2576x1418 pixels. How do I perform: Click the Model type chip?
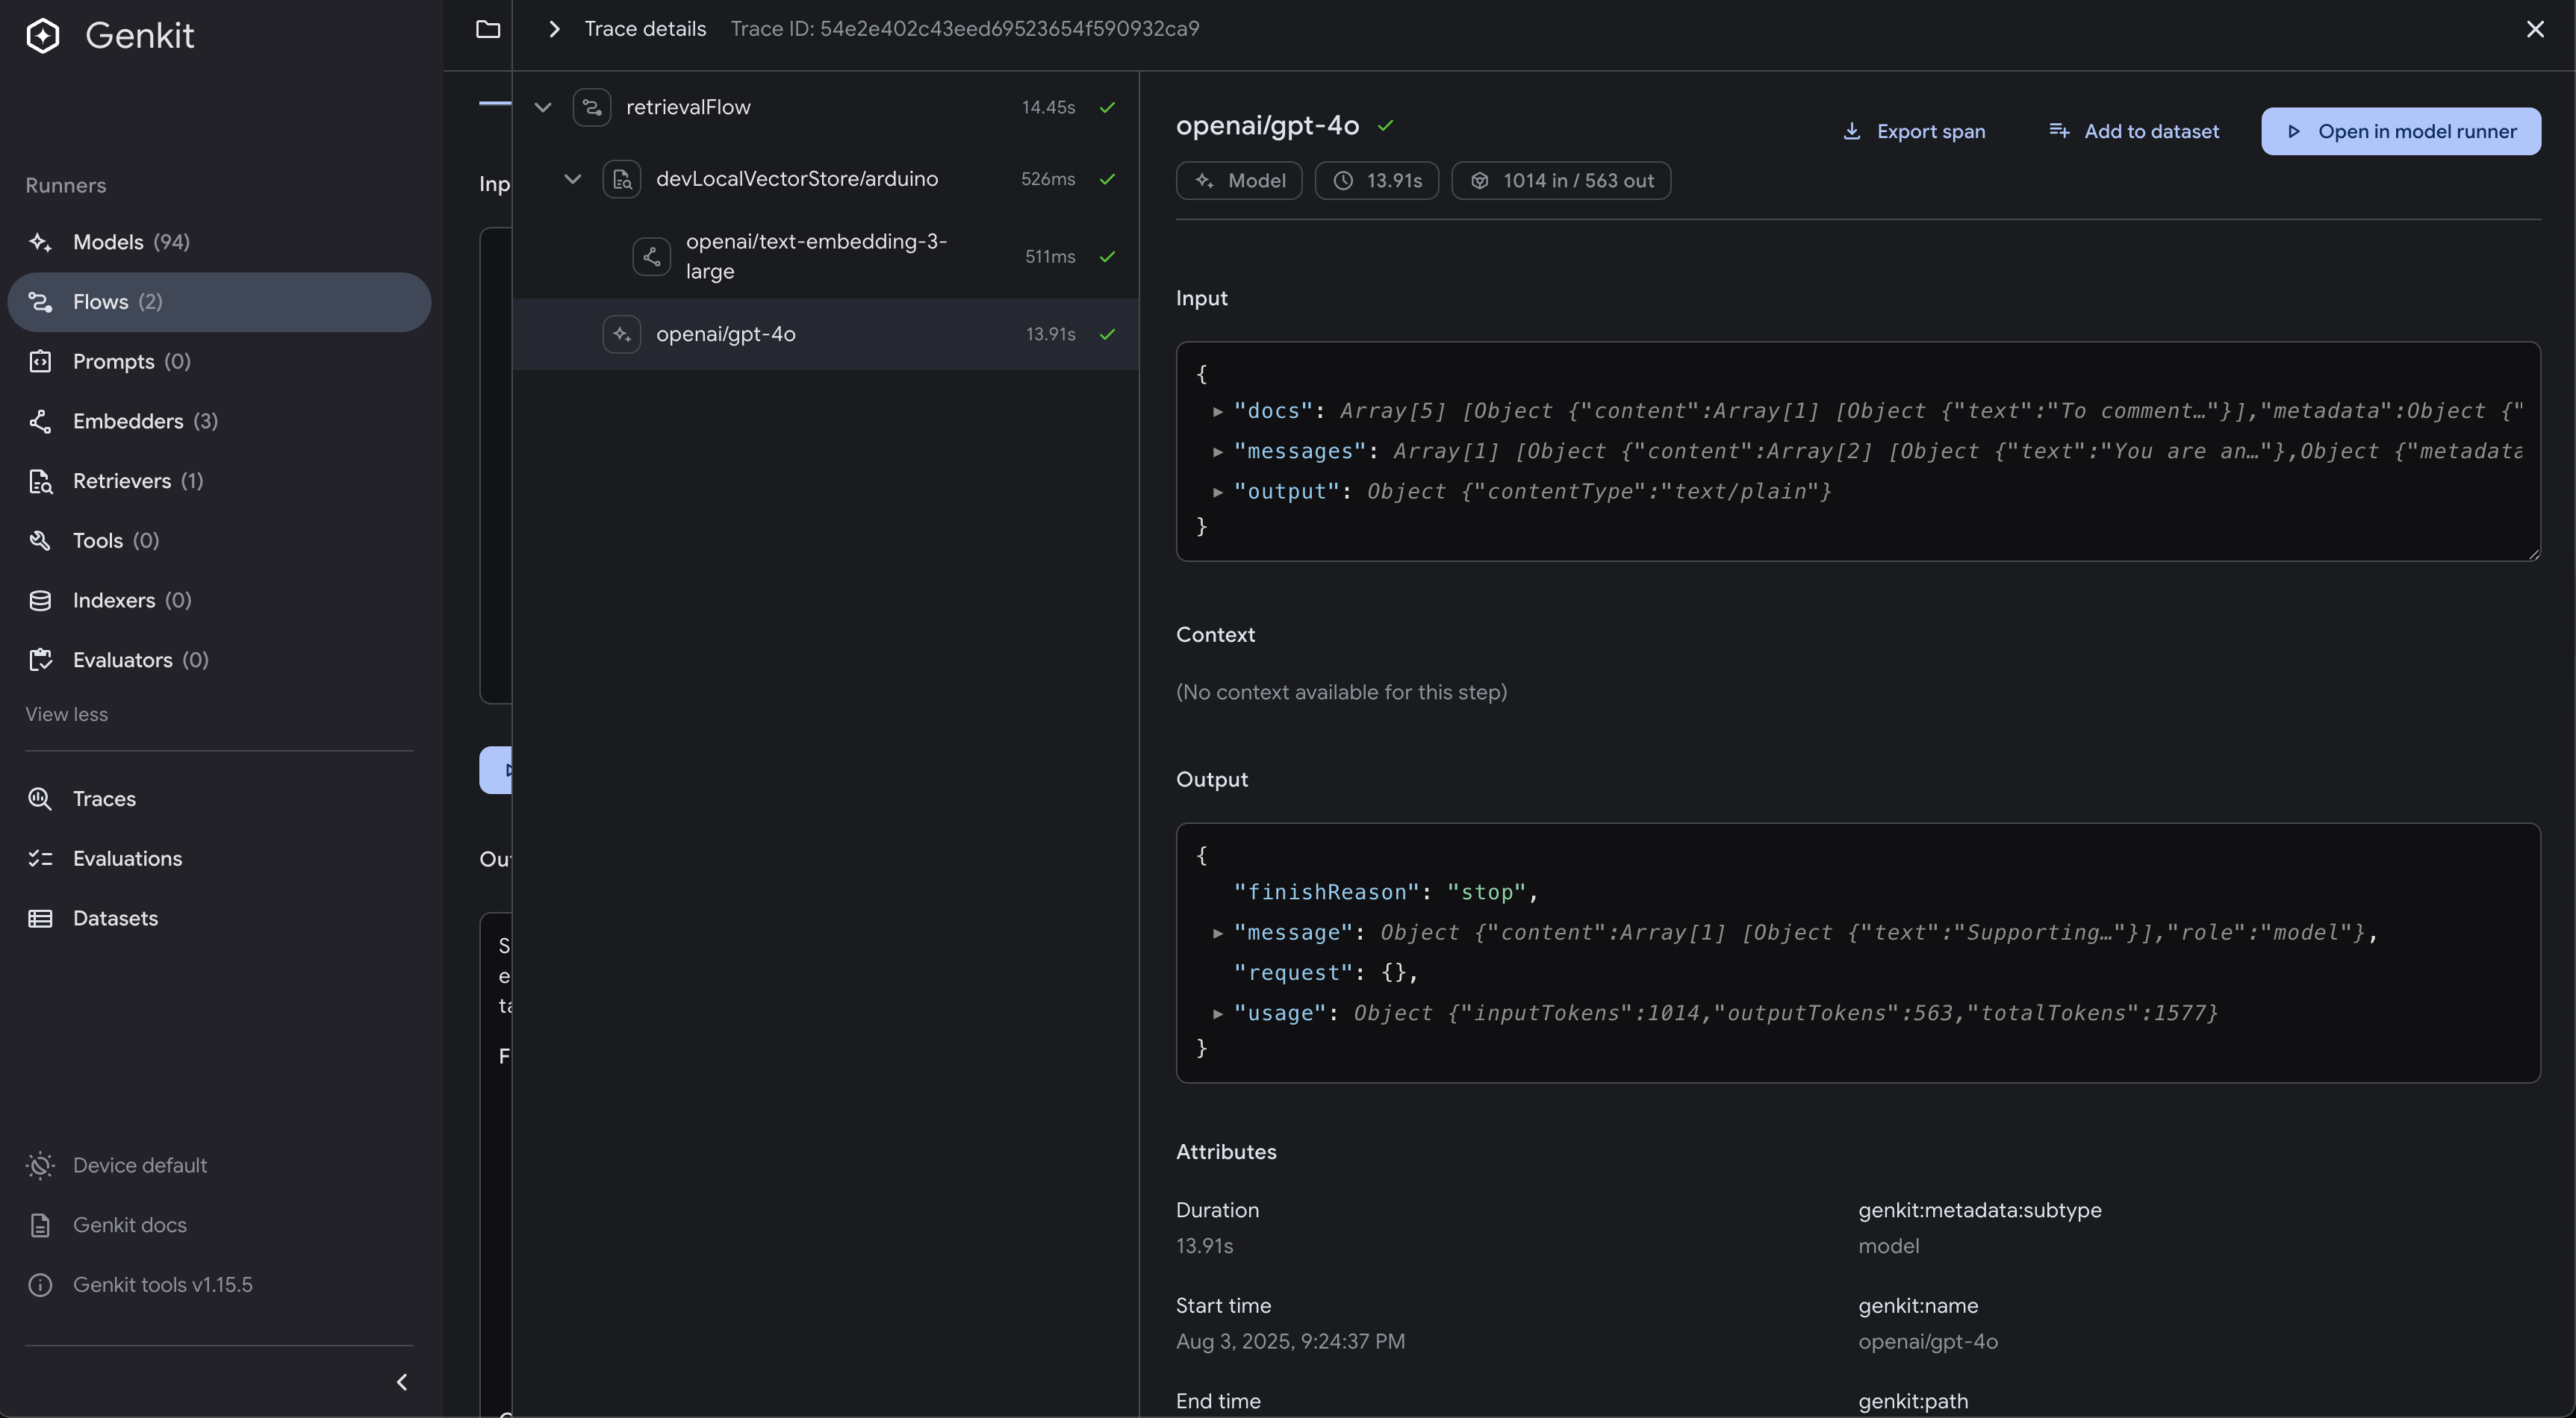(1239, 181)
